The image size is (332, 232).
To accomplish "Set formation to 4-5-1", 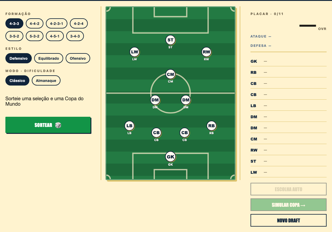I will click(x=55, y=36).
